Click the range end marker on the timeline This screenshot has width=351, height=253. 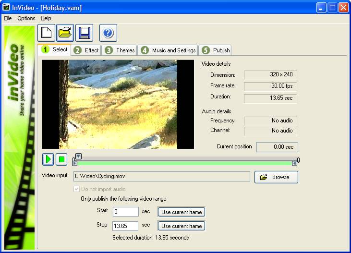pyautogui.click(x=294, y=163)
